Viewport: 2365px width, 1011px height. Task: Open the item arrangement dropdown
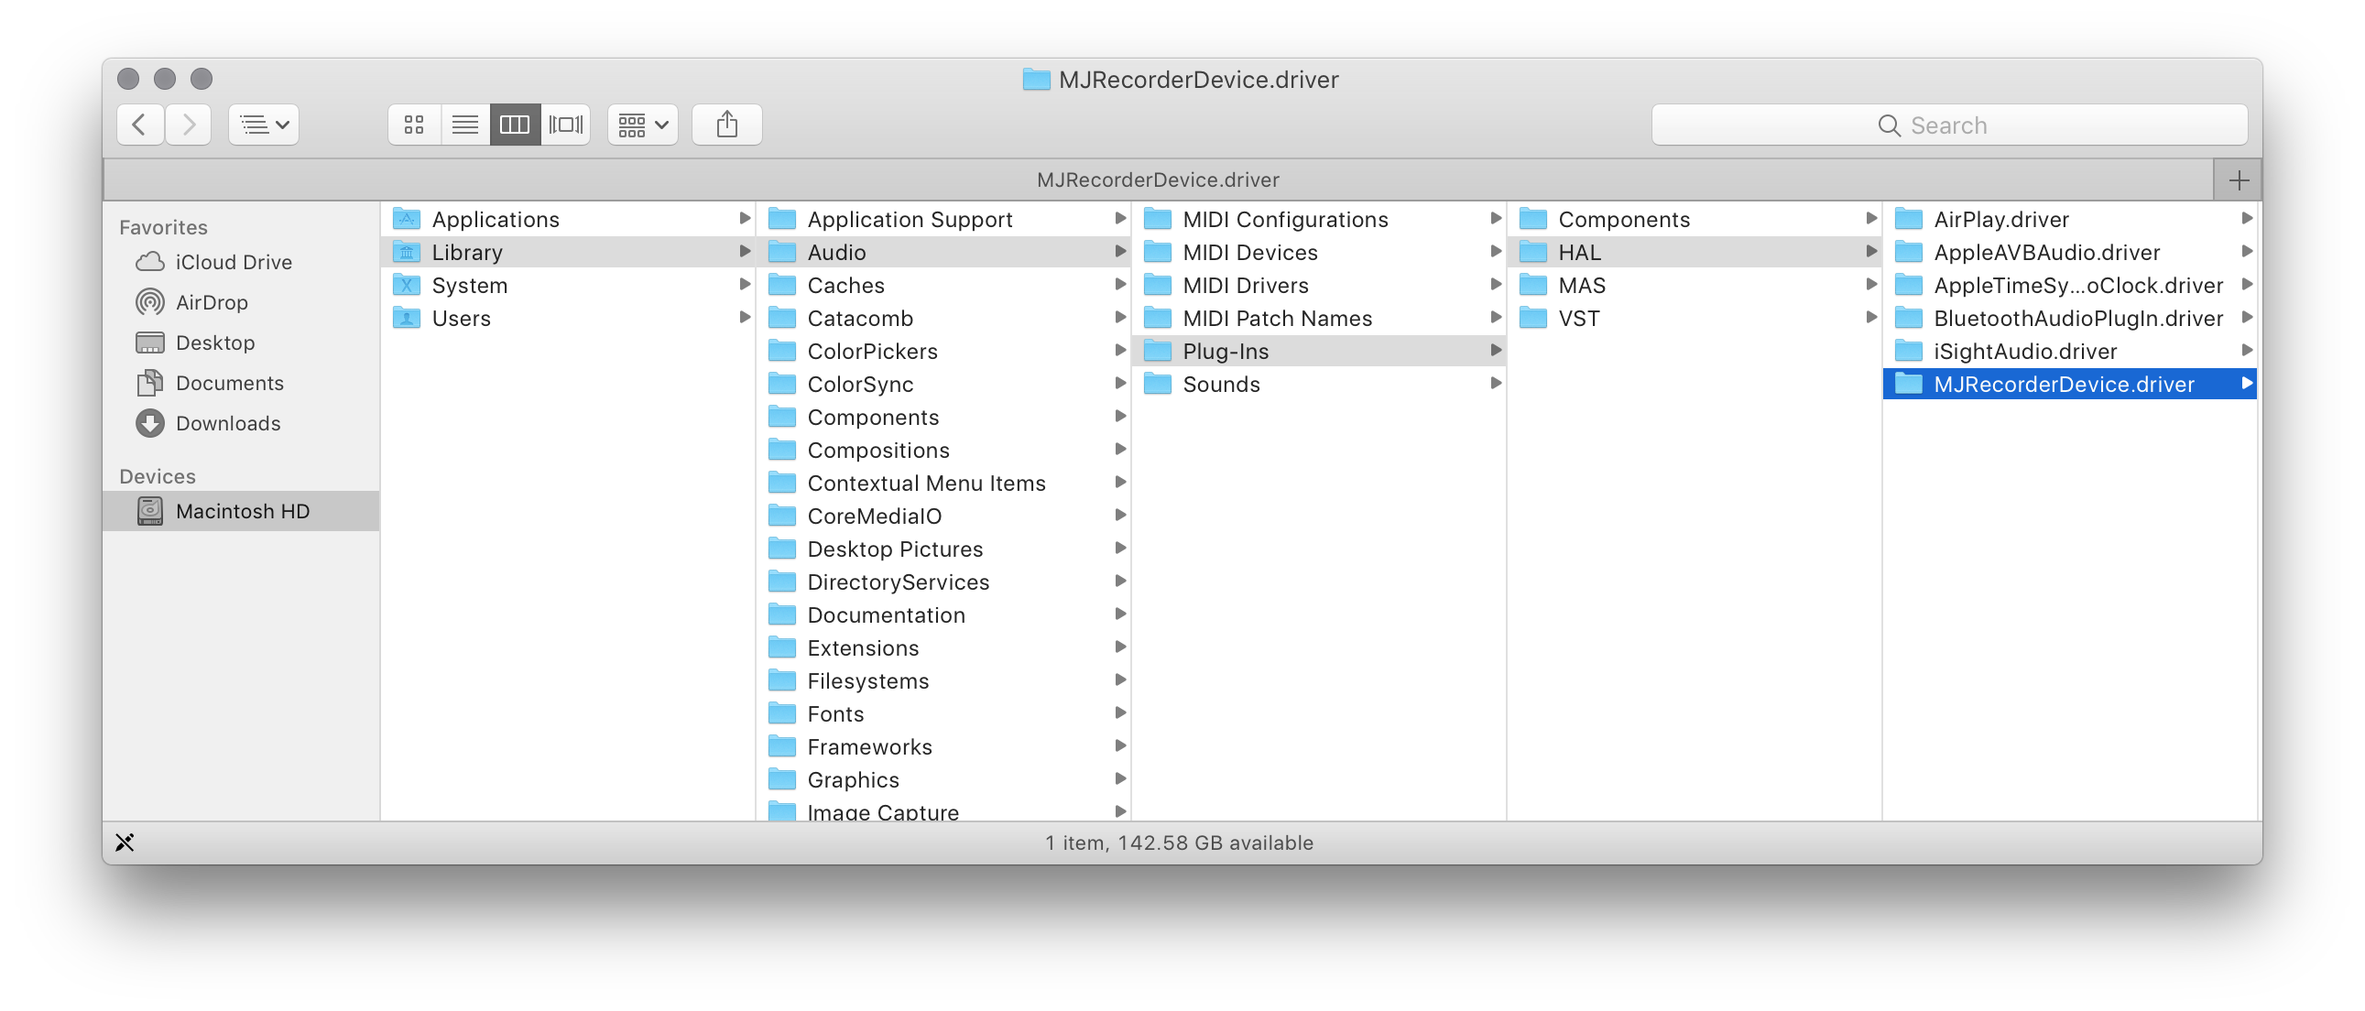642,125
